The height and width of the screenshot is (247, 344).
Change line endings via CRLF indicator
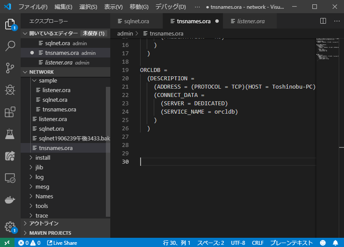(x=258, y=243)
